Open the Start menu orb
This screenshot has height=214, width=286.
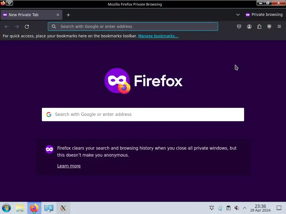click(6, 208)
